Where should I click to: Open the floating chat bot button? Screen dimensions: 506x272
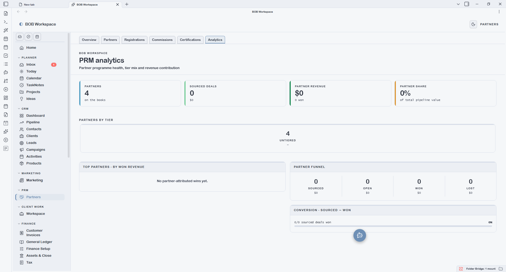(360, 235)
